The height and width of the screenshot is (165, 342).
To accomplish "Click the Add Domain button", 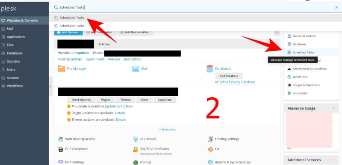I will pyautogui.click(x=68, y=32).
